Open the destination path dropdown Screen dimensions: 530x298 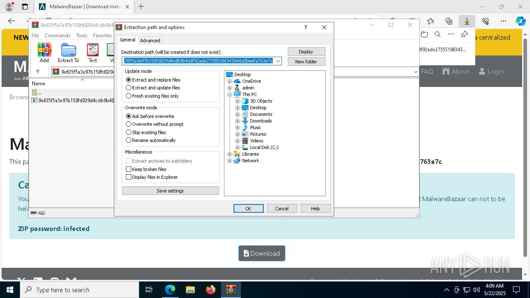278,61
